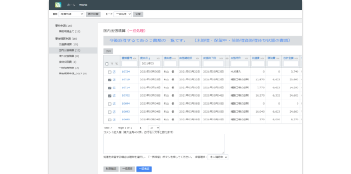351x174 pixels.
Task: Check the box for document 10693
Action: (x=109, y=112)
